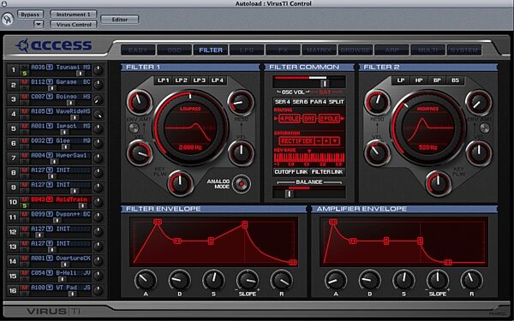Click the Filter 1 Reso knob
Viewport: 514px width, 321px height.
241,102
